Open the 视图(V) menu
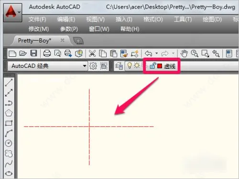 tap(96, 20)
